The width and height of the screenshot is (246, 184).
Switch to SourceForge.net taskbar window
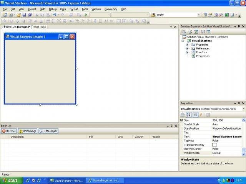pyautogui.click(x=105, y=181)
